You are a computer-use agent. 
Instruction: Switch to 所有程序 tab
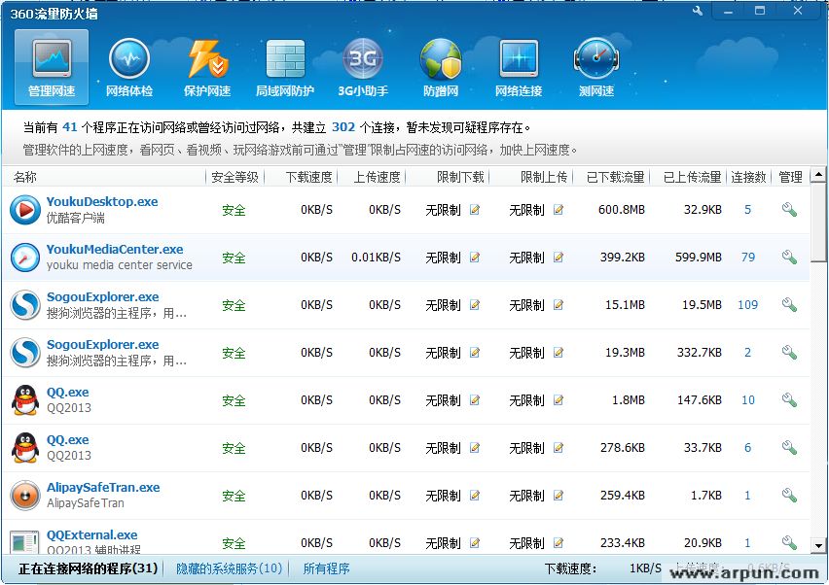click(x=326, y=568)
